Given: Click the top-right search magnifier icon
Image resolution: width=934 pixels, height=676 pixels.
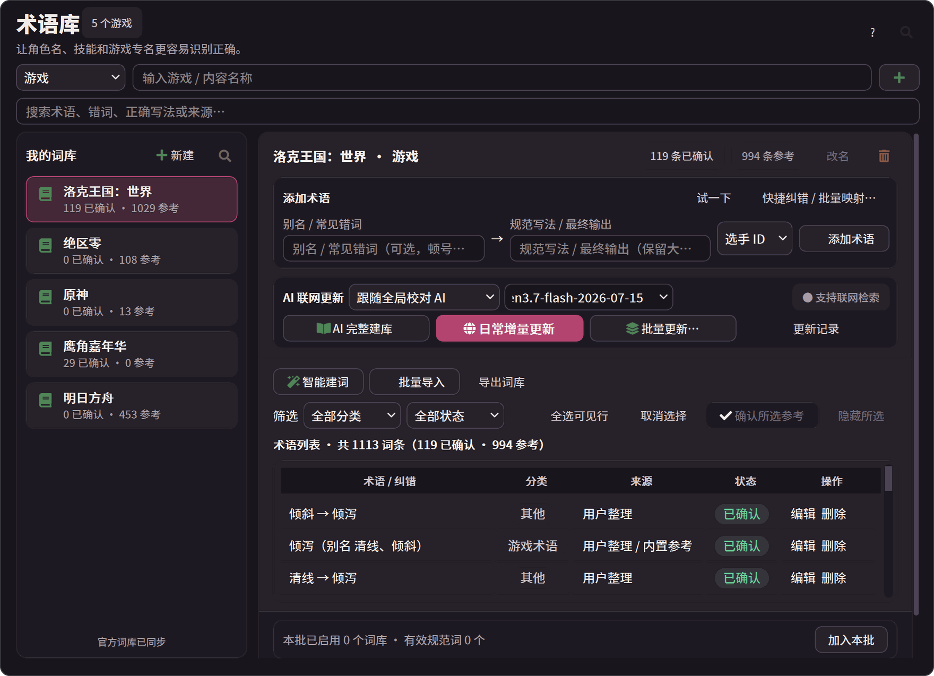Looking at the screenshot, I should [906, 32].
